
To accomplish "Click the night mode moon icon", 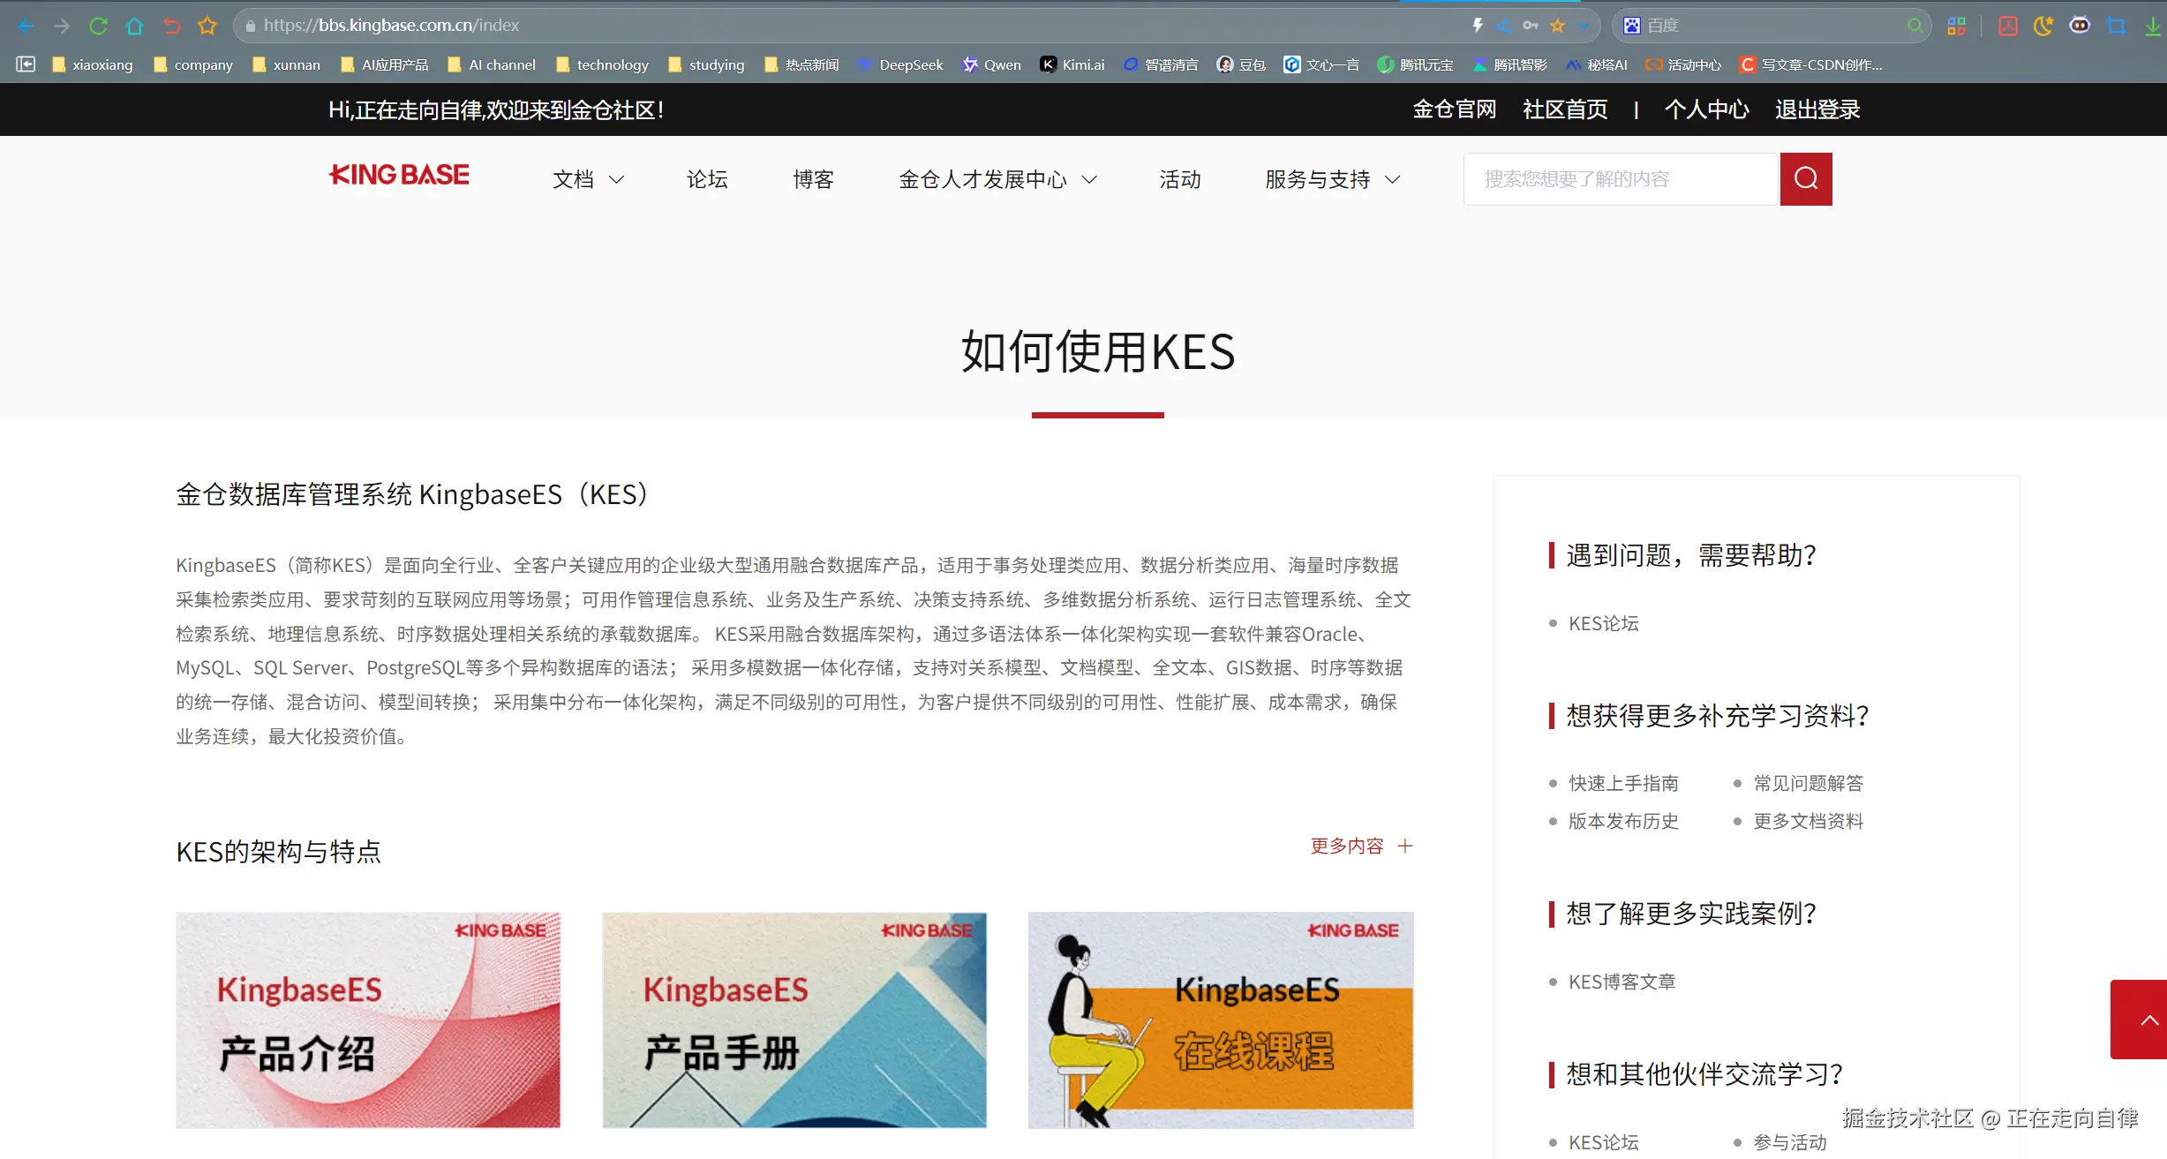I will [x=2043, y=26].
